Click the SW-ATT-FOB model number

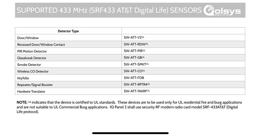click(134, 78)
